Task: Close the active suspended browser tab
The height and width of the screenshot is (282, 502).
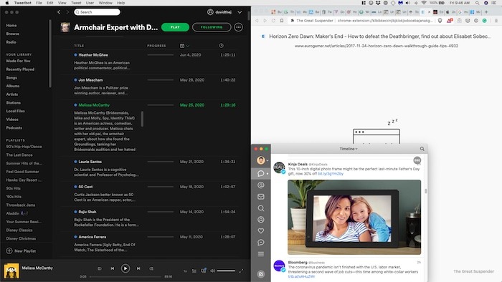Action: [x=429, y=12]
